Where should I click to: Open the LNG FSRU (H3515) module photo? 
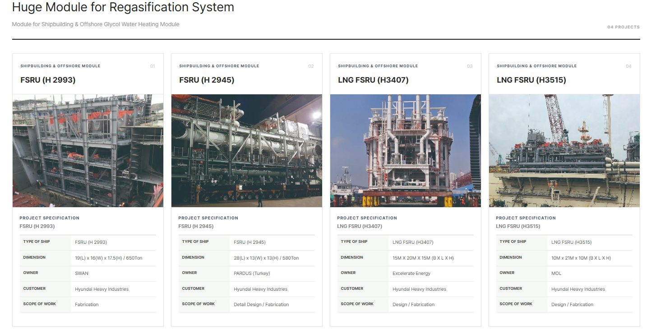tap(564, 151)
